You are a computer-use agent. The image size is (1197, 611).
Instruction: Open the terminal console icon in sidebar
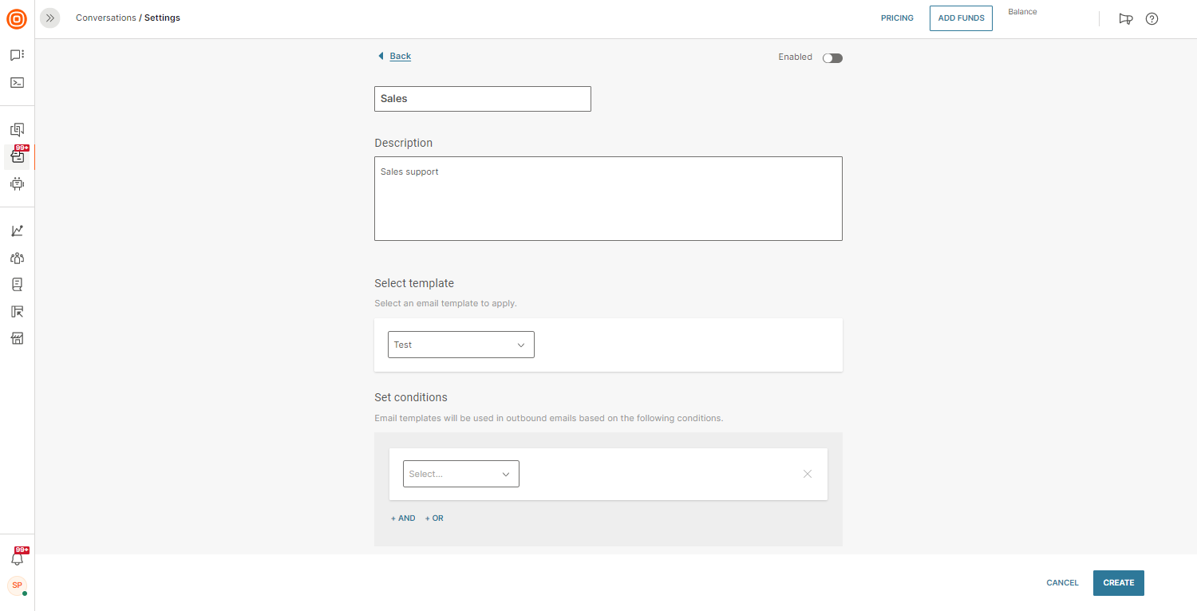coord(17,82)
